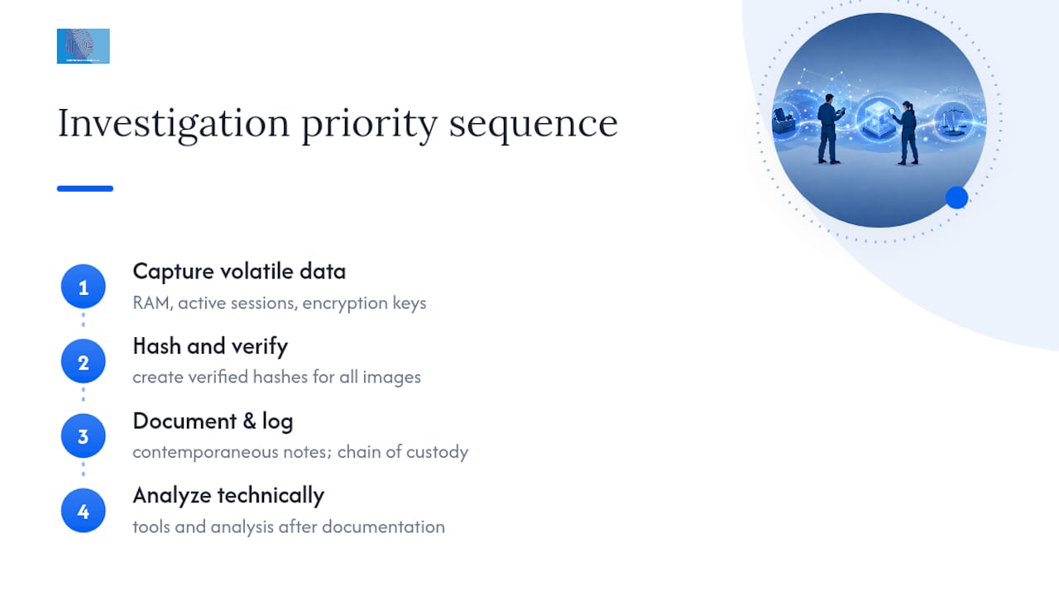Screen dimensions: 1059x595
Task: Click the circular investigators illustration
Action: (879, 120)
